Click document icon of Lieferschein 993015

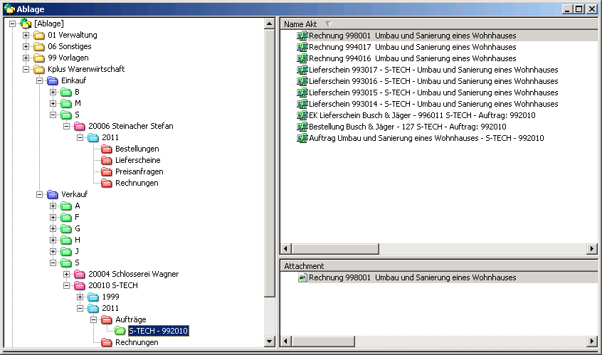(x=302, y=92)
